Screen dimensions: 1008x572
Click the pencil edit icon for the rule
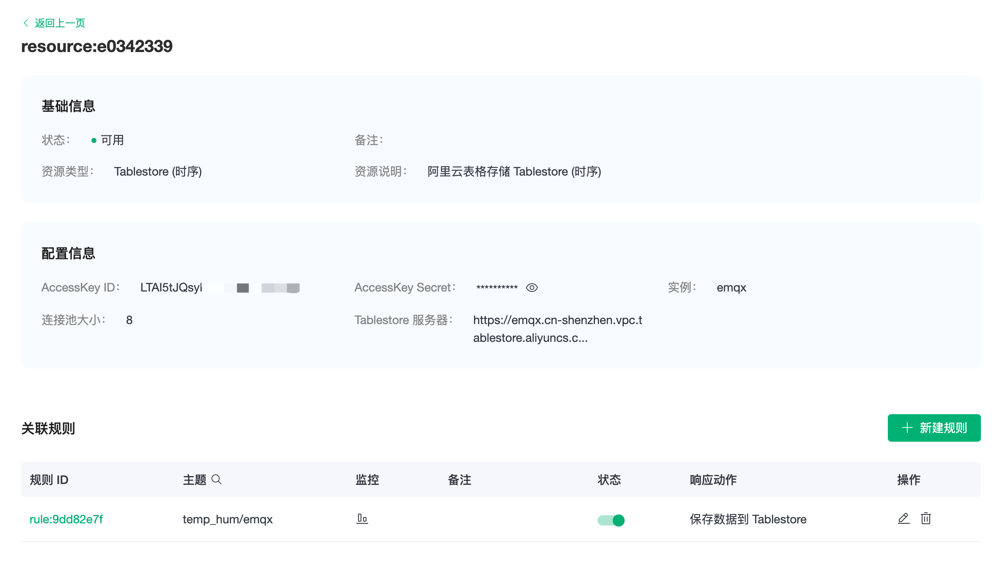pyautogui.click(x=903, y=518)
